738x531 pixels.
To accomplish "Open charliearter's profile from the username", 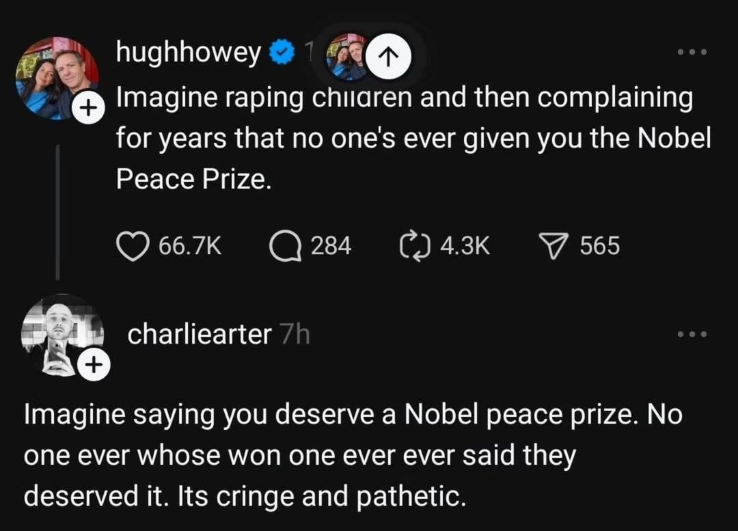I will tap(200, 334).
